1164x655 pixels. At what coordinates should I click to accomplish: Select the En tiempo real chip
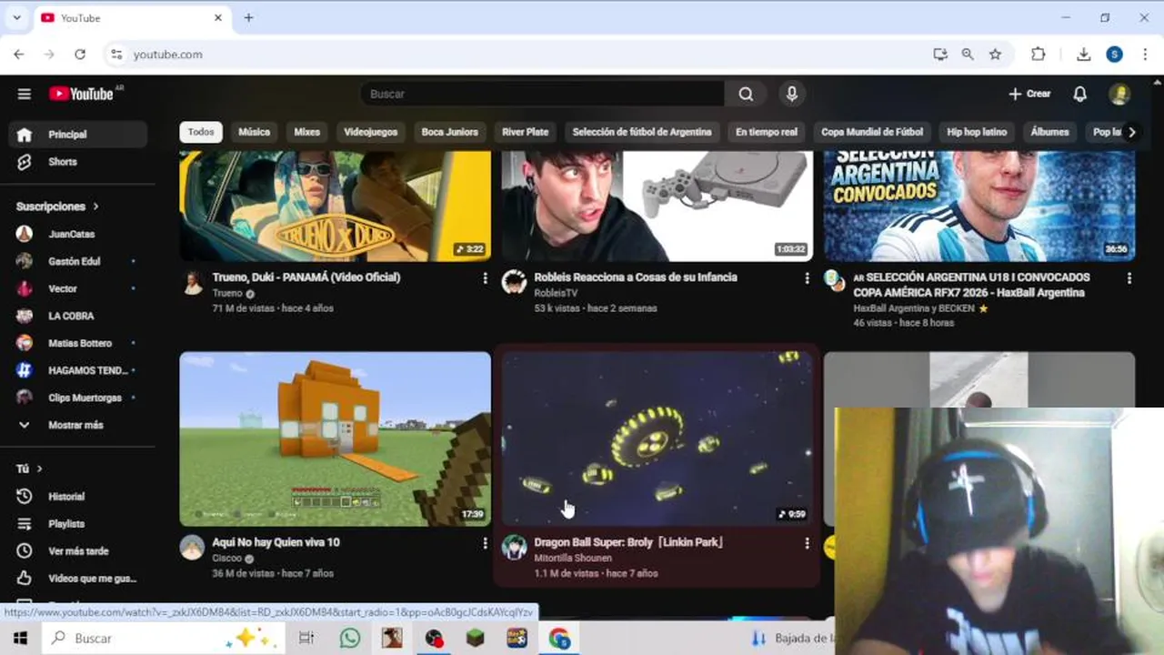[767, 132]
